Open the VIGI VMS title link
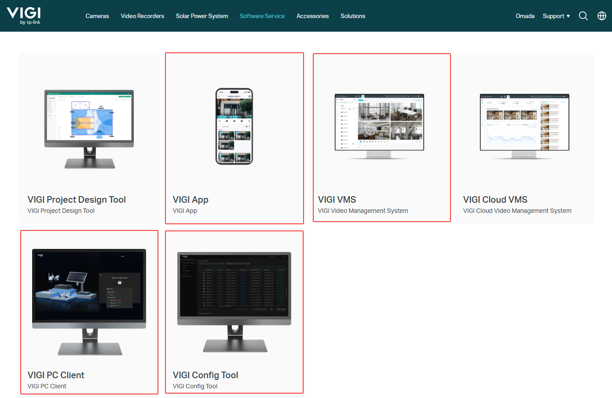The height and width of the screenshot is (398, 612). point(337,200)
